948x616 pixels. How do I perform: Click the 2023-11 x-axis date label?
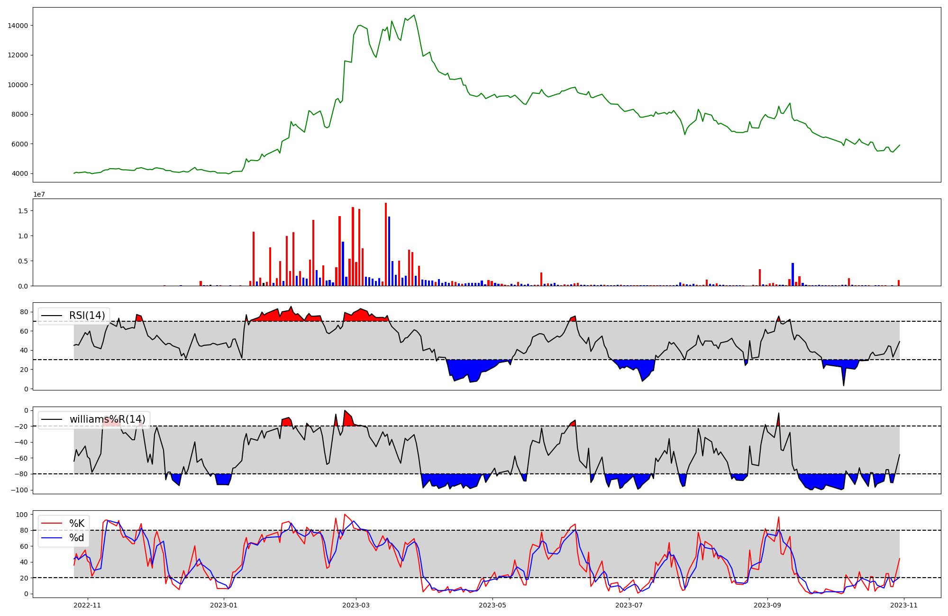click(904, 605)
